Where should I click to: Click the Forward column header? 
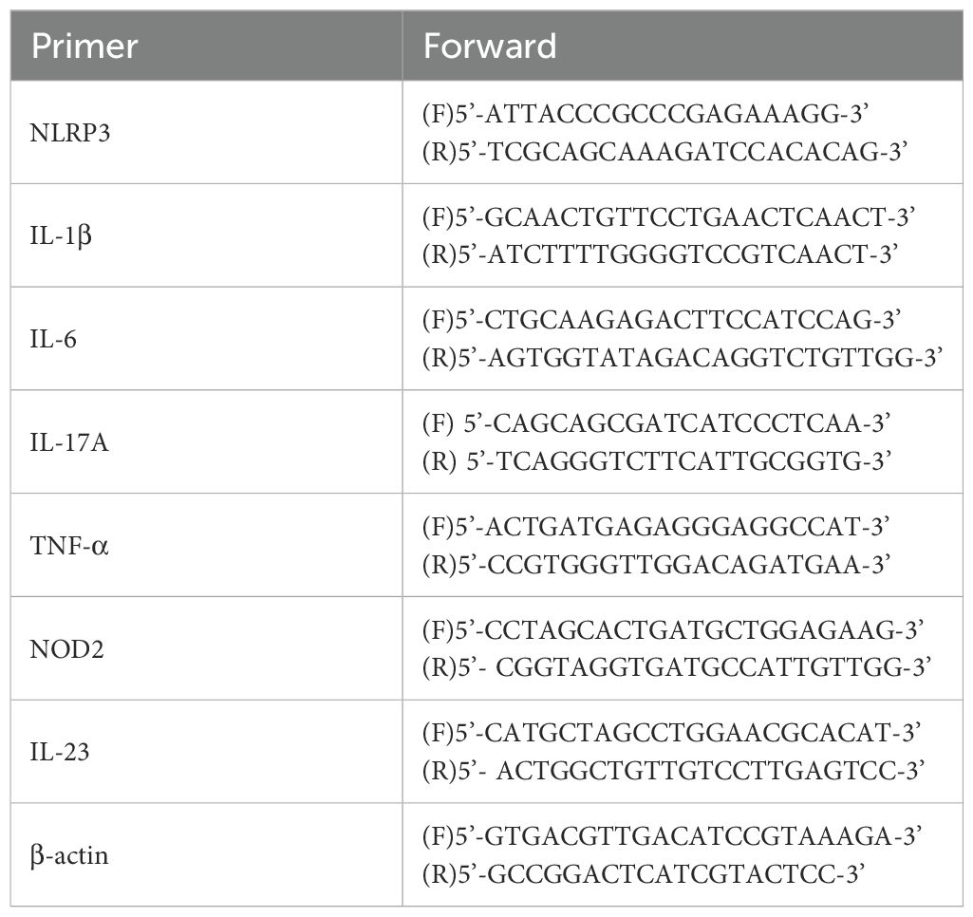tap(490, 47)
